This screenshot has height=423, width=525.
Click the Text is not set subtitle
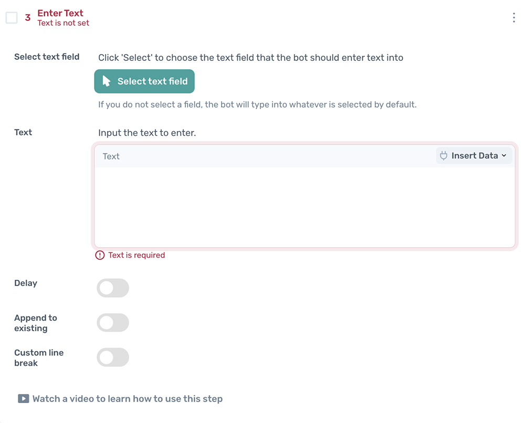[x=63, y=23]
